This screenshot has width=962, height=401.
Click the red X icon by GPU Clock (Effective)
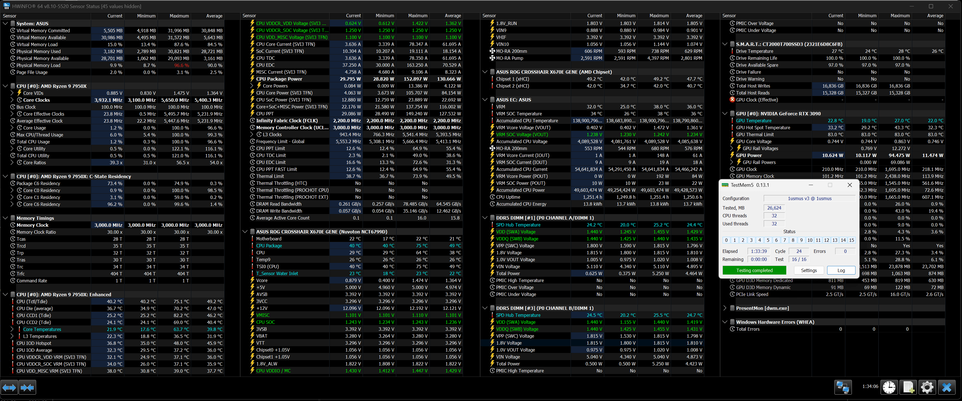[x=732, y=100]
